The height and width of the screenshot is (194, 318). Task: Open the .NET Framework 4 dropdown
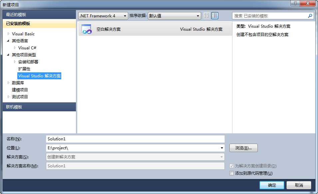pyautogui.click(x=103, y=16)
